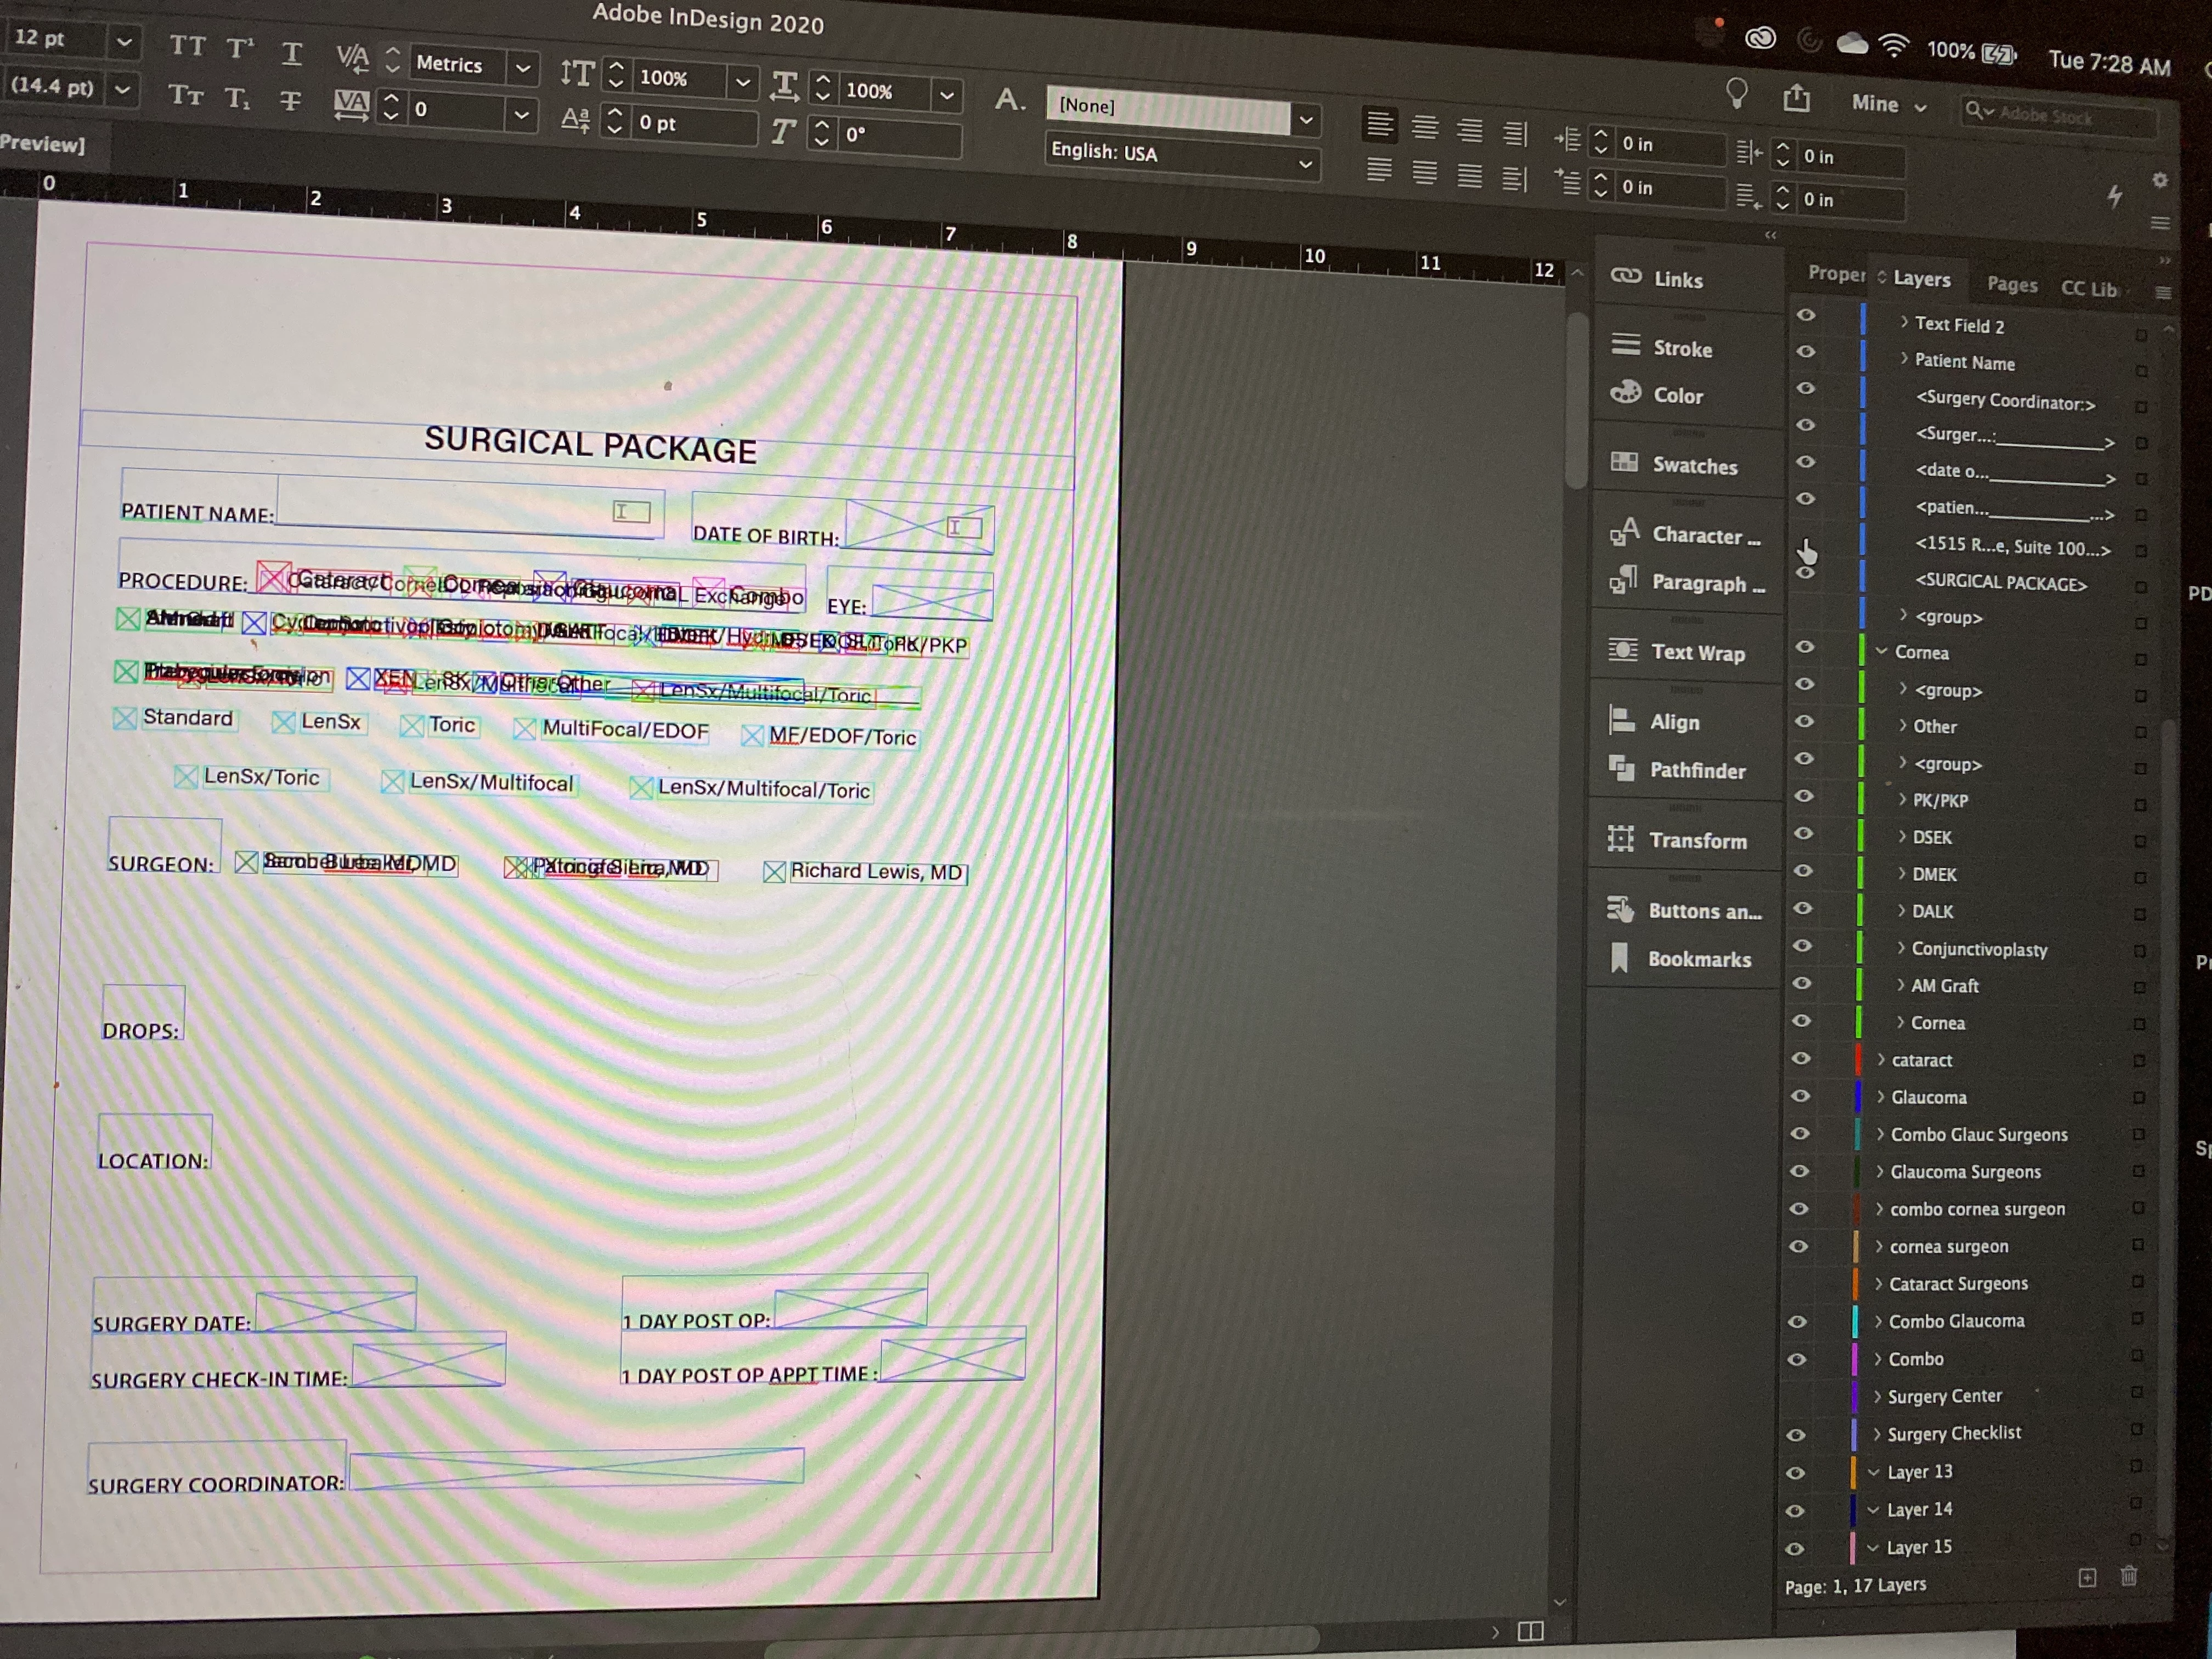Show the Cataract Surgeons layer
Viewport: 2212px width, 1659px height.
[x=1798, y=1283]
